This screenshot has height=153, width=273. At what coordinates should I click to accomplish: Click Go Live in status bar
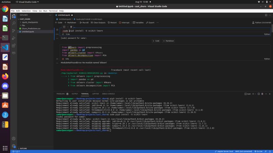pyautogui.click(x=258, y=151)
